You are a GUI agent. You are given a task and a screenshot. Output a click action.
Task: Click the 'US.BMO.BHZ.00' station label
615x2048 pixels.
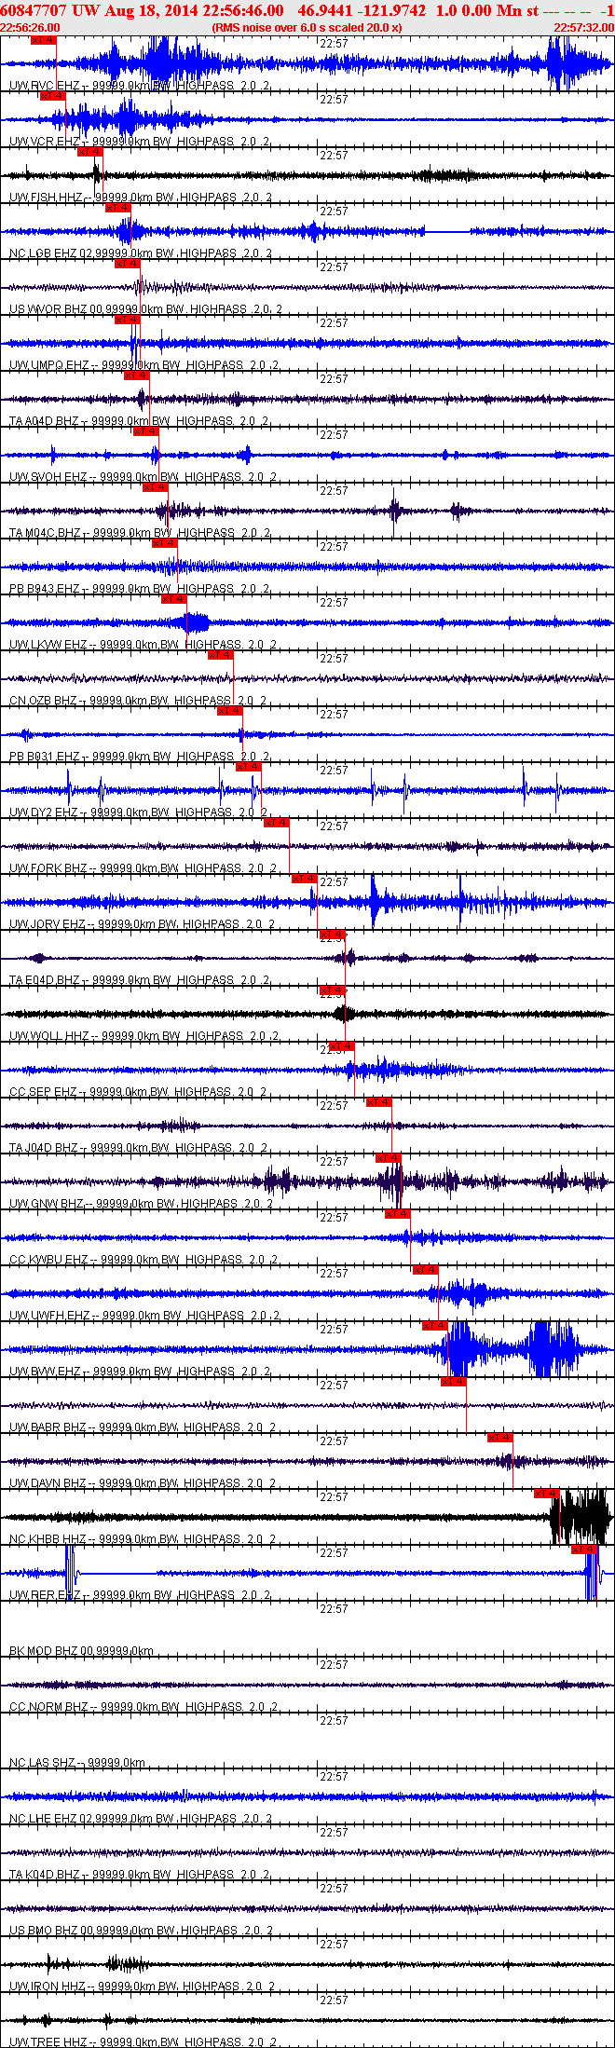(x=52, y=1931)
